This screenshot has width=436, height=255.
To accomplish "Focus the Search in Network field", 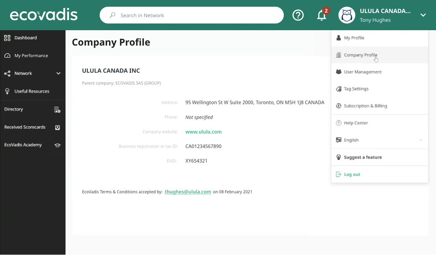I will tap(192, 15).
